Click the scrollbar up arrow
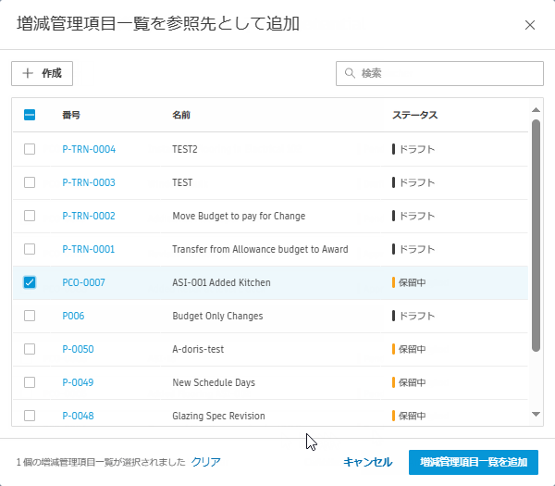This screenshot has width=555, height=486. [x=536, y=110]
